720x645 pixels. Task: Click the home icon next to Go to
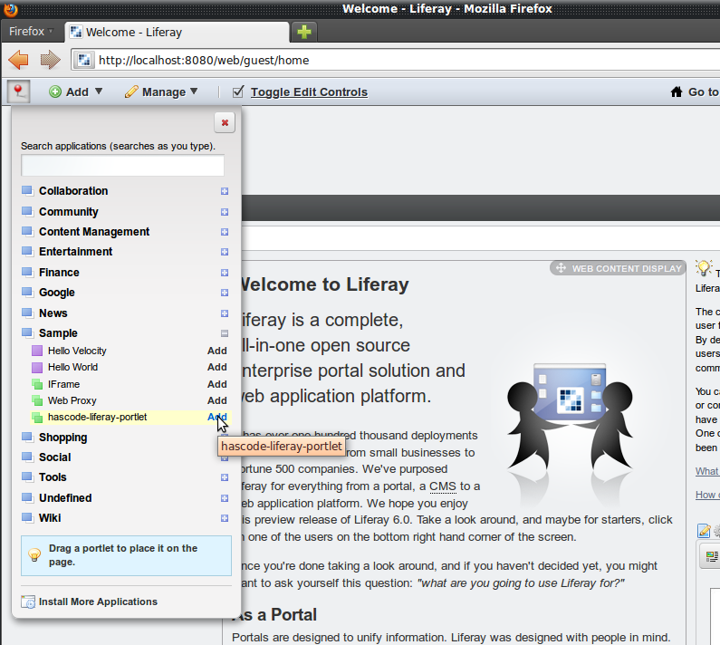tap(676, 91)
